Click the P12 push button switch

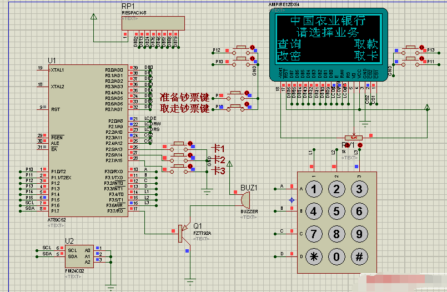(241, 50)
